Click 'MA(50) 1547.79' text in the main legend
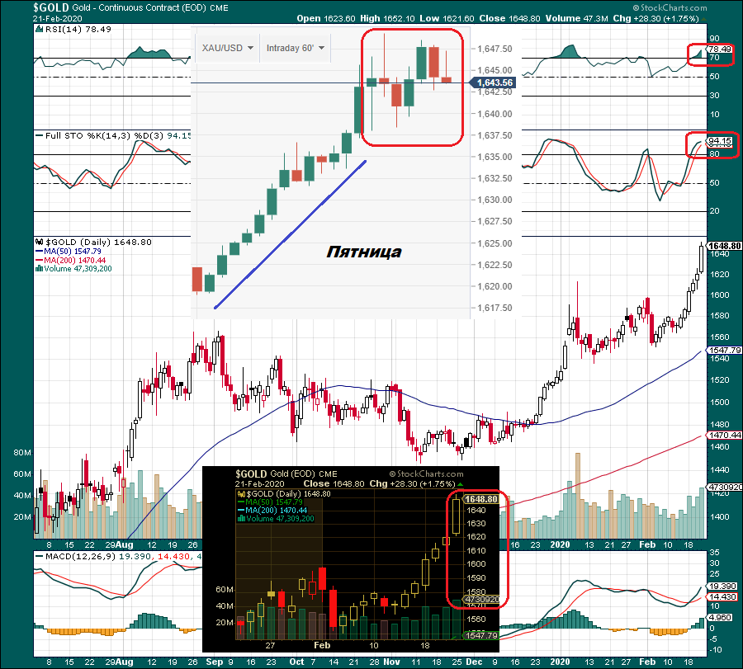This screenshot has width=743, height=669. [73, 252]
